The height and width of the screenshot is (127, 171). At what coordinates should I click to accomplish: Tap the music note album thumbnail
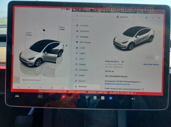click(16, 80)
